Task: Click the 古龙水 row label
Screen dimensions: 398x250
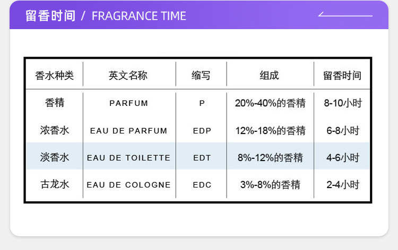Action: (x=54, y=184)
